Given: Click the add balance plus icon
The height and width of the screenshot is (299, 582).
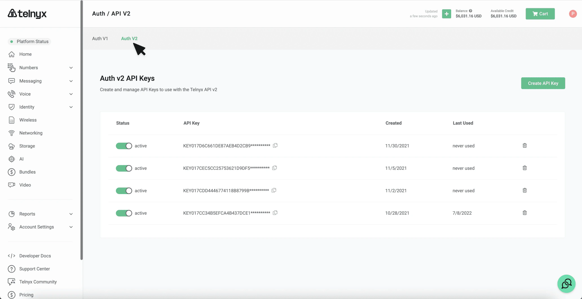Looking at the screenshot, I should pyautogui.click(x=446, y=14).
